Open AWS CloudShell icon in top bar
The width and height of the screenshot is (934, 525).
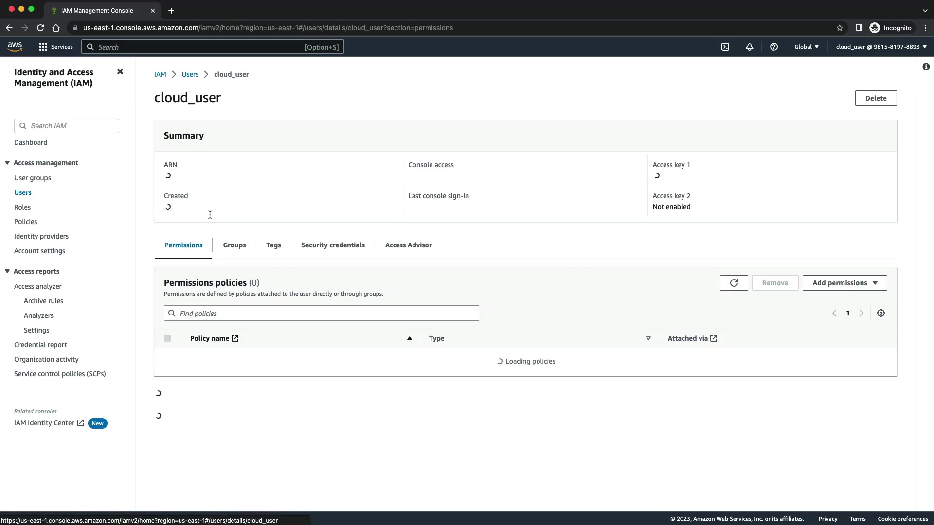click(x=725, y=47)
